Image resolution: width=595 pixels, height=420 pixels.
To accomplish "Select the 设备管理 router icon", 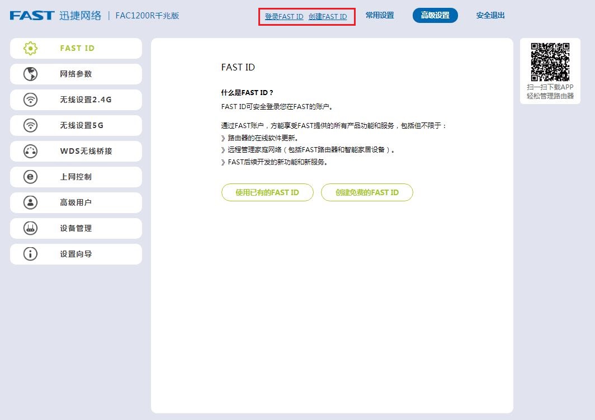I will pyautogui.click(x=31, y=228).
